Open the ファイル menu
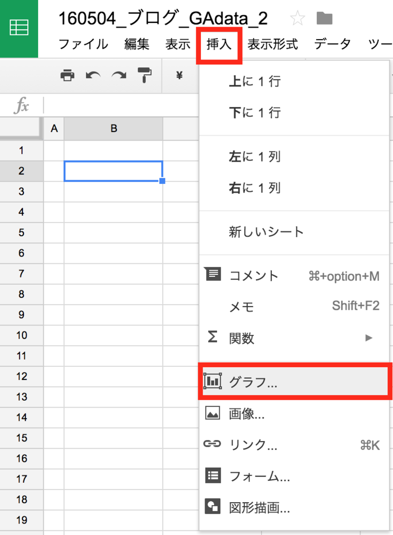 (84, 44)
